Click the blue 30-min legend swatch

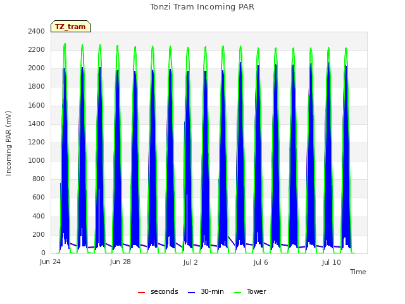tap(191, 293)
